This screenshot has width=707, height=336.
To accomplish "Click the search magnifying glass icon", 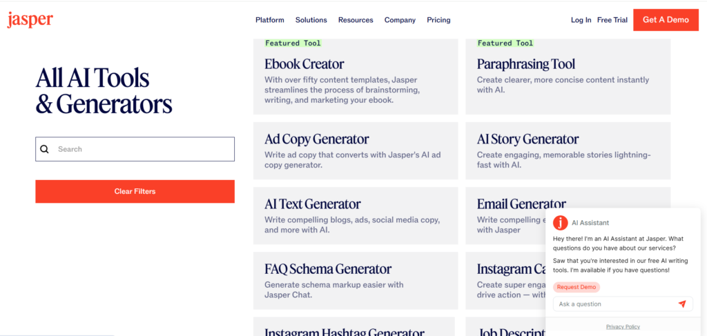I will point(45,149).
